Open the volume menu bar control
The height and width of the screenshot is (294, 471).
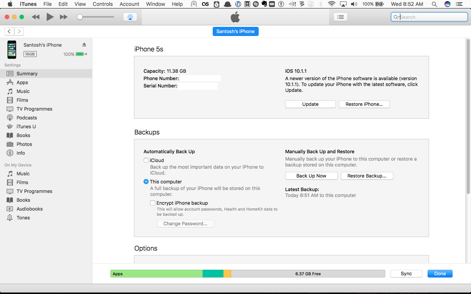pos(354,4)
